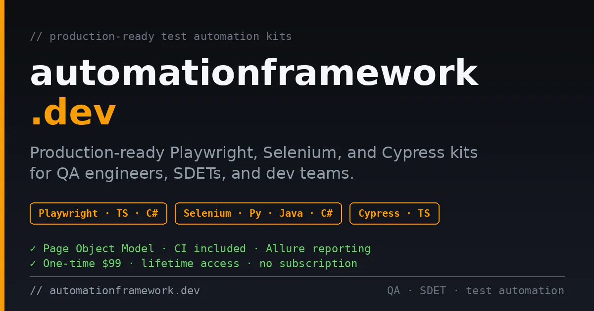Open the '// automationframework.dev' footer link
This screenshot has width=594, height=311.
pyautogui.click(x=115, y=291)
